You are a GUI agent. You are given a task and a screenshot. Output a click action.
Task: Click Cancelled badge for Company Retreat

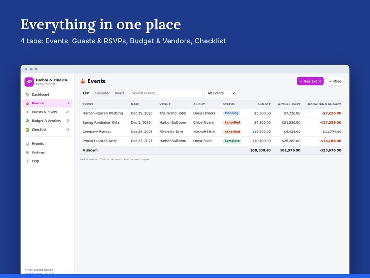232,132
